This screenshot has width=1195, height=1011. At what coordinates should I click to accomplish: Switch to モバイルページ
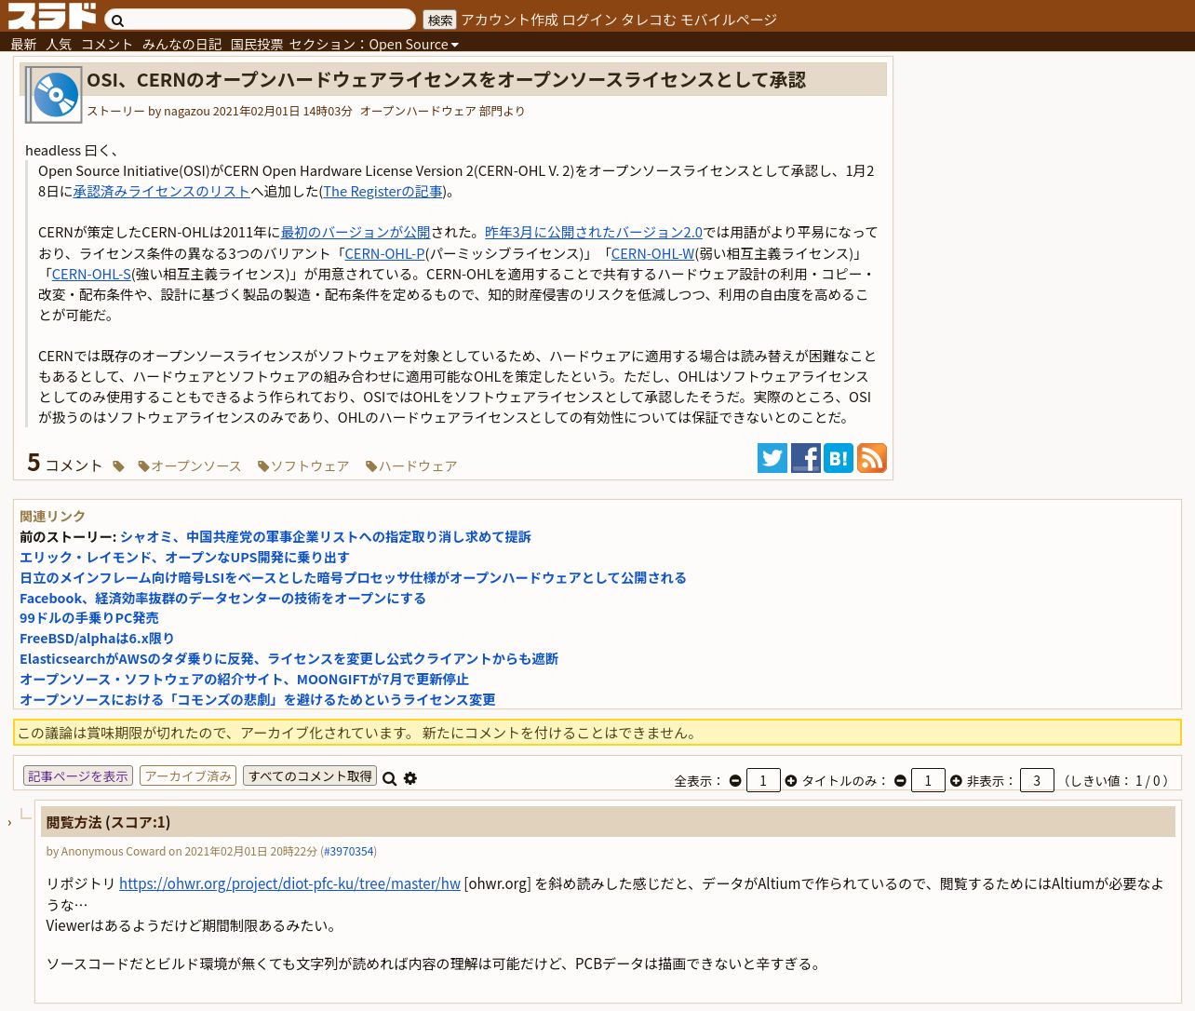729,20
